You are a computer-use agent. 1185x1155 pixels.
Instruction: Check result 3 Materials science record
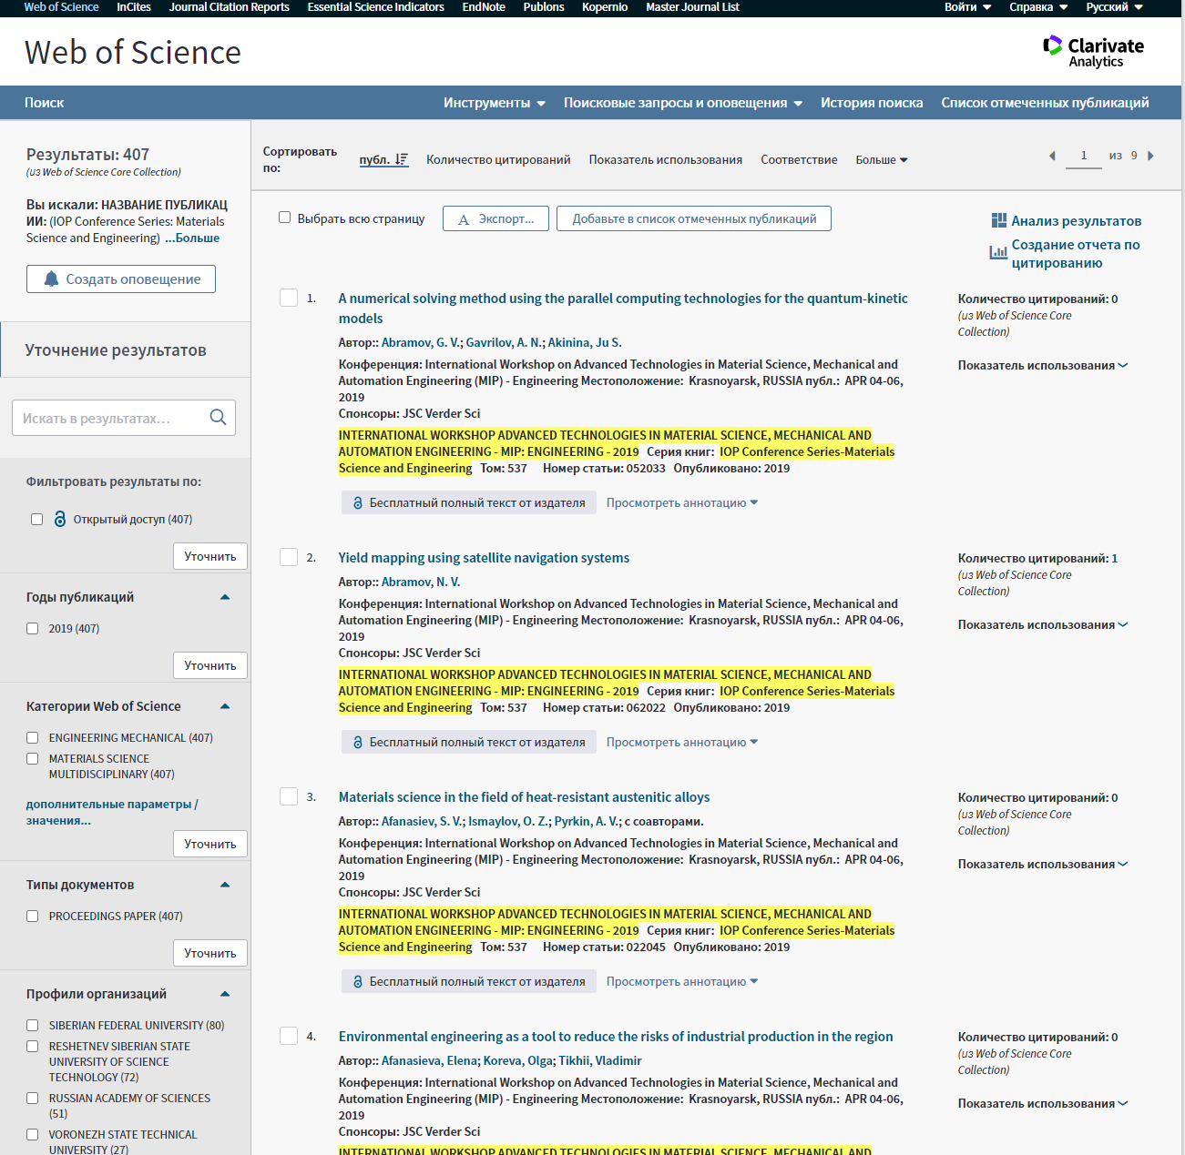(289, 796)
